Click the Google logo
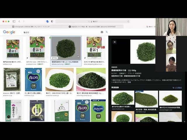Screen dimensions: 187x140 [x=9, y=32]
